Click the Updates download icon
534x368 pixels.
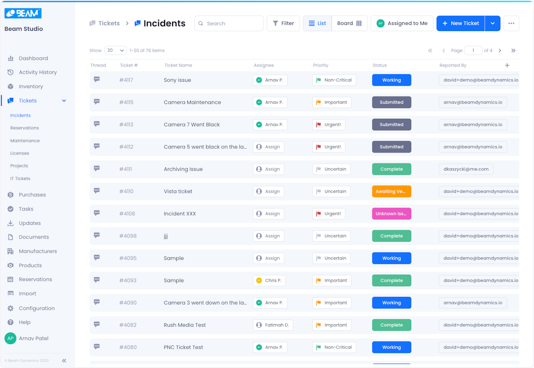coord(11,223)
